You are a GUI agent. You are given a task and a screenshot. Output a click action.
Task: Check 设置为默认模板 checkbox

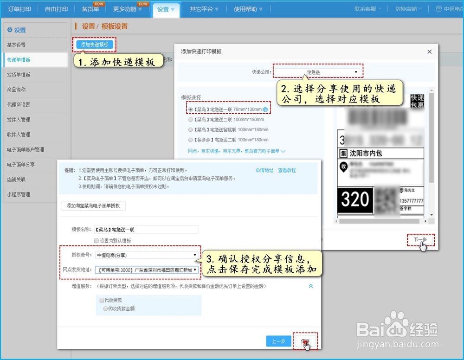click(x=96, y=241)
